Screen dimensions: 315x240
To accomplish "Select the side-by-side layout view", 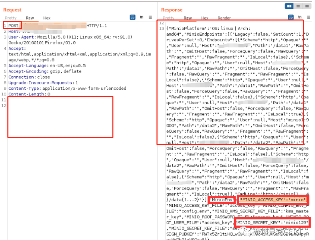I will [289, 6].
